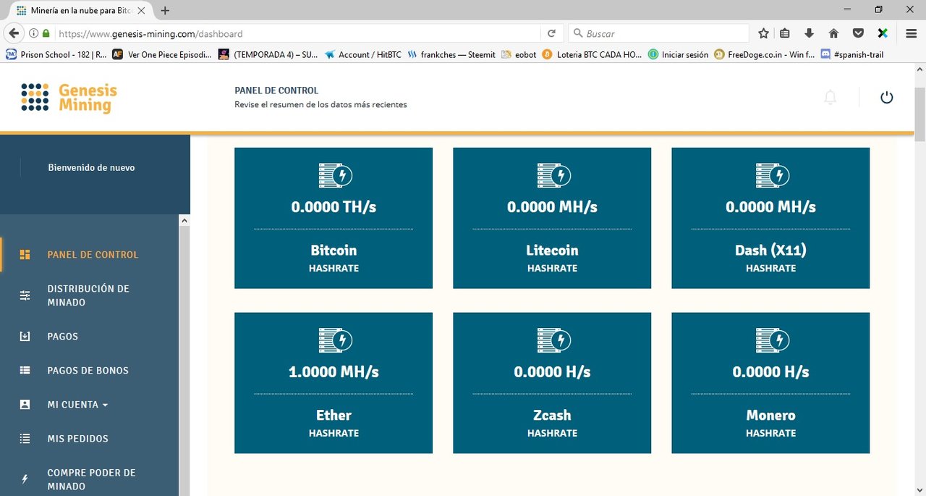Image resolution: width=926 pixels, height=496 pixels.
Task: Click the Dash (X11) hashrate server icon
Action: pyautogui.click(x=772, y=175)
